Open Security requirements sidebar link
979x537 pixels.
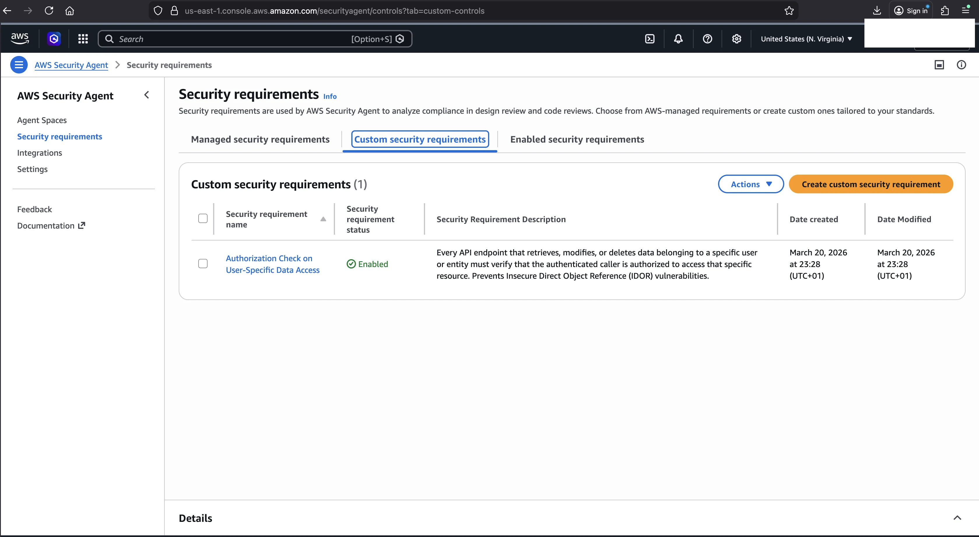pos(60,136)
